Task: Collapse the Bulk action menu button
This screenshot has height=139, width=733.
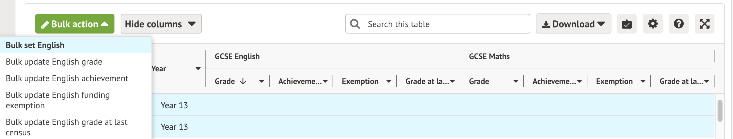Action: coord(75,24)
